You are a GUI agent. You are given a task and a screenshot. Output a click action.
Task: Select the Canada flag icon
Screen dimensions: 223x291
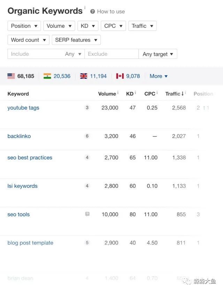120,76
